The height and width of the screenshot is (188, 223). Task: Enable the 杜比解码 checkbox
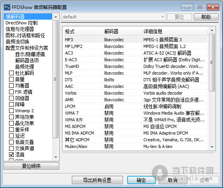(11, 73)
